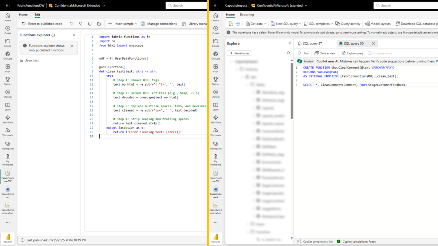This screenshot has width=438, height=246.
Task: Collapse the warehouse Explorer pane
Action: (290, 43)
